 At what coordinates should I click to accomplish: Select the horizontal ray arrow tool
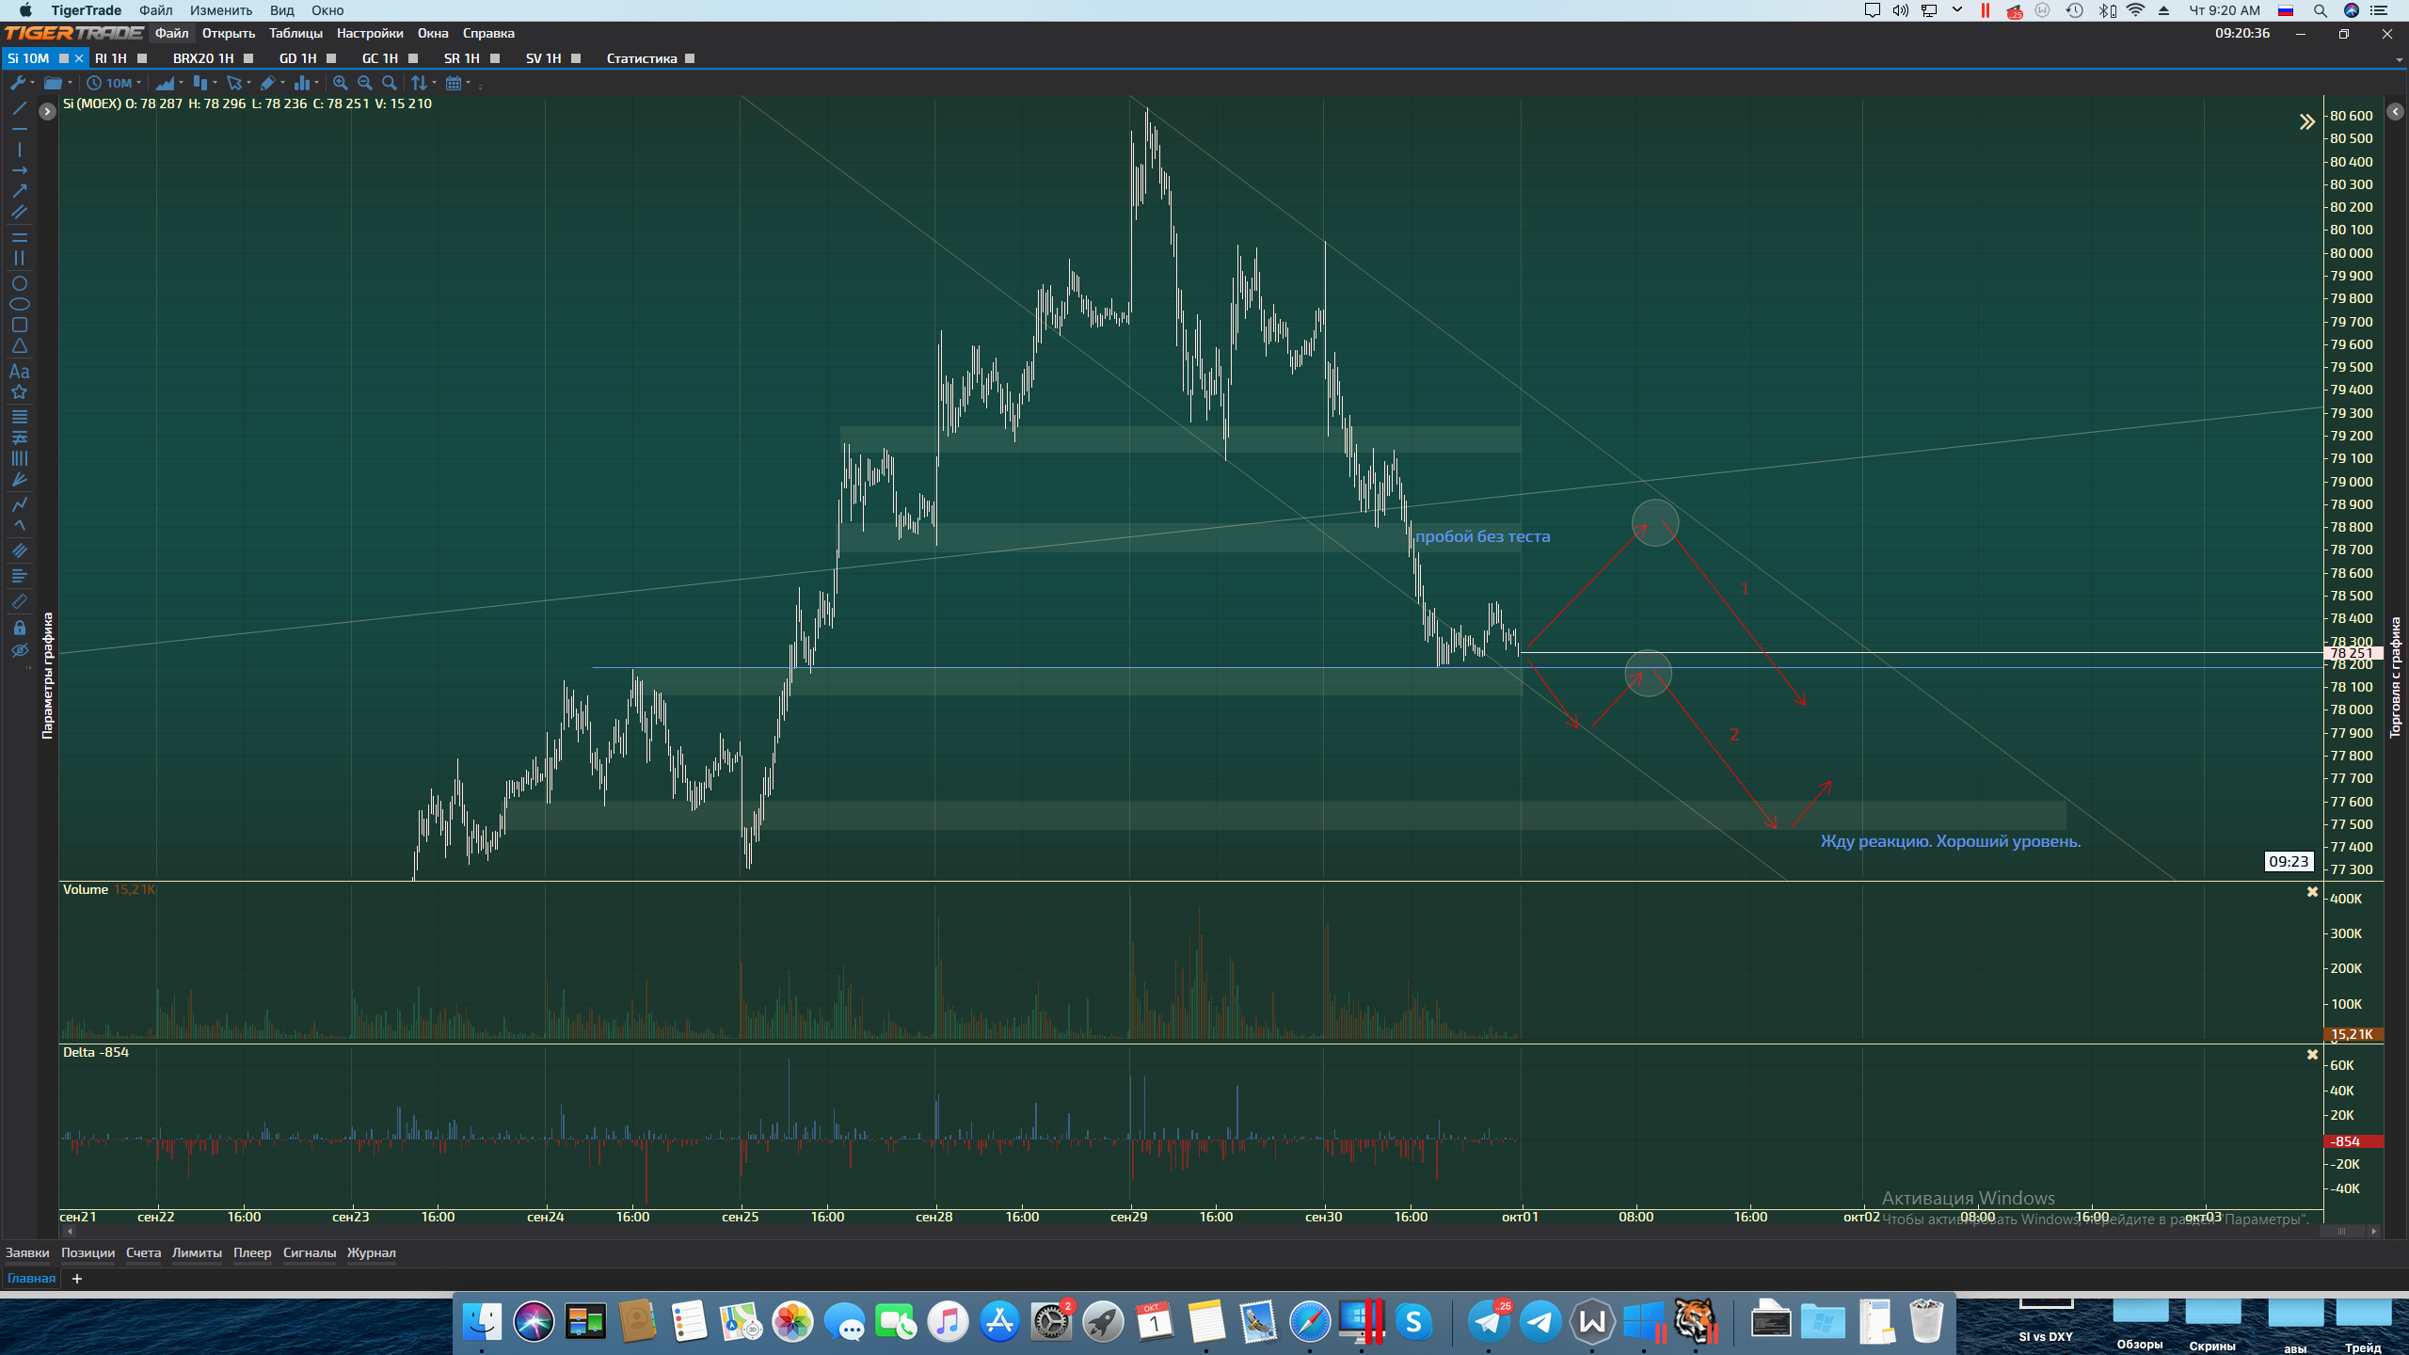pyautogui.click(x=19, y=170)
